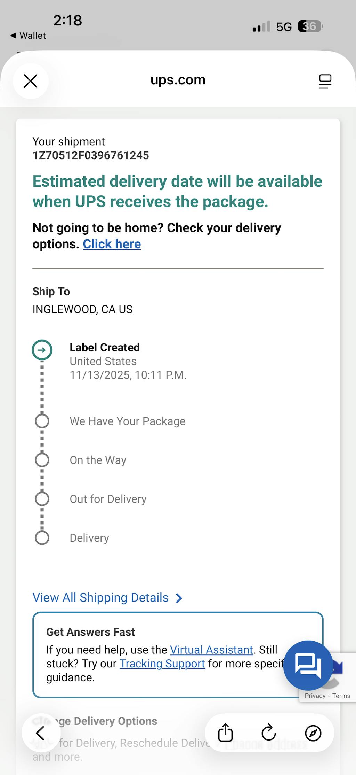The image size is (356, 775).
Task: Tap the chat assistant bubble icon
Action: click(x=308, y=665)
